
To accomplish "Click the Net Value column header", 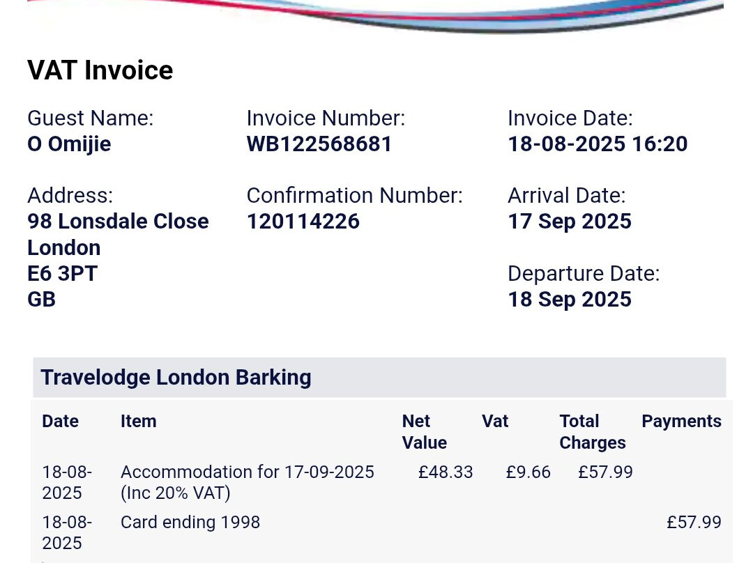I will click(424, 432).
